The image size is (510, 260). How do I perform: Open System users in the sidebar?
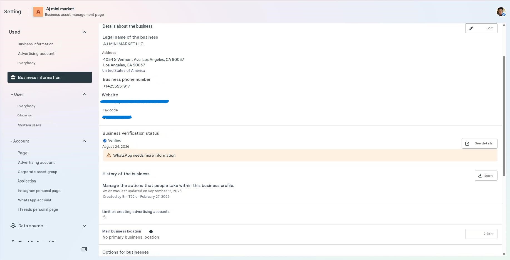pos(29,125)
